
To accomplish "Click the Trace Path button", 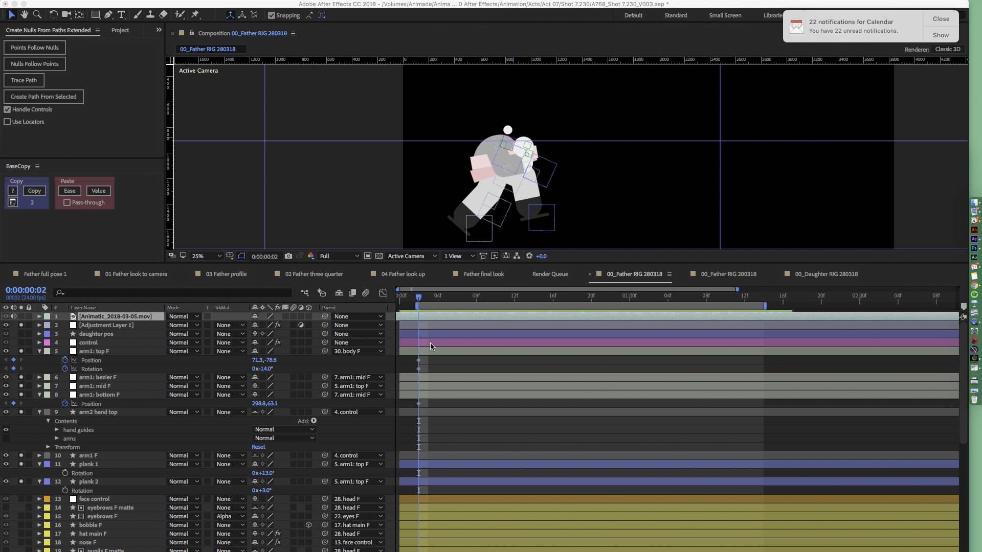I will pyautogui.click(x=24, y=80).
